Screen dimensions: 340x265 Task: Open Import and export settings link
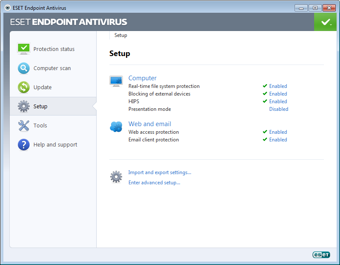(160, 172)
